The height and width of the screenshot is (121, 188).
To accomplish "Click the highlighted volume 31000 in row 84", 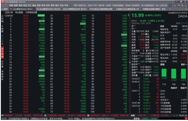I will [x=124, y=46].
